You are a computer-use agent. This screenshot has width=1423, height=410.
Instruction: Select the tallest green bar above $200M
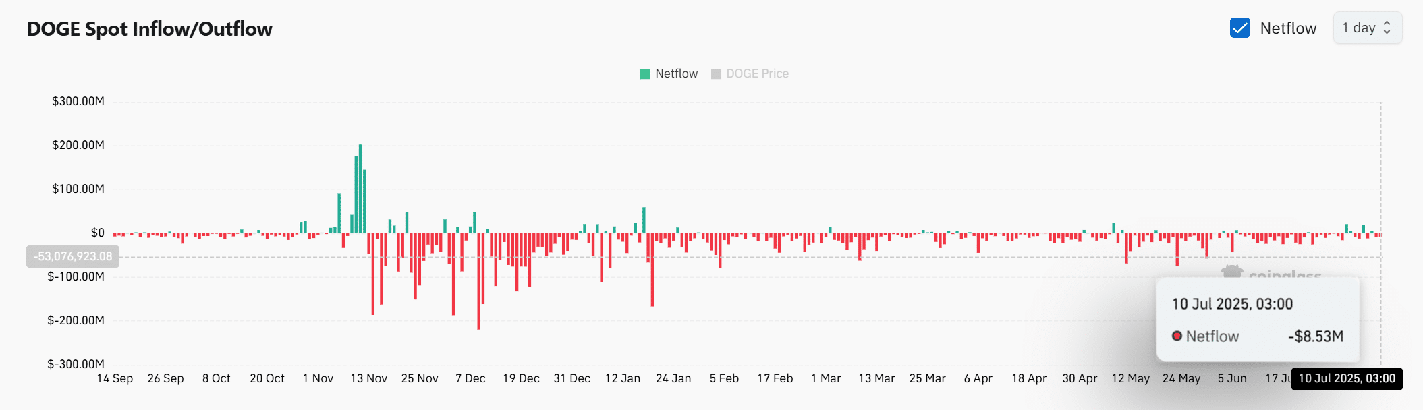point(360,189)
